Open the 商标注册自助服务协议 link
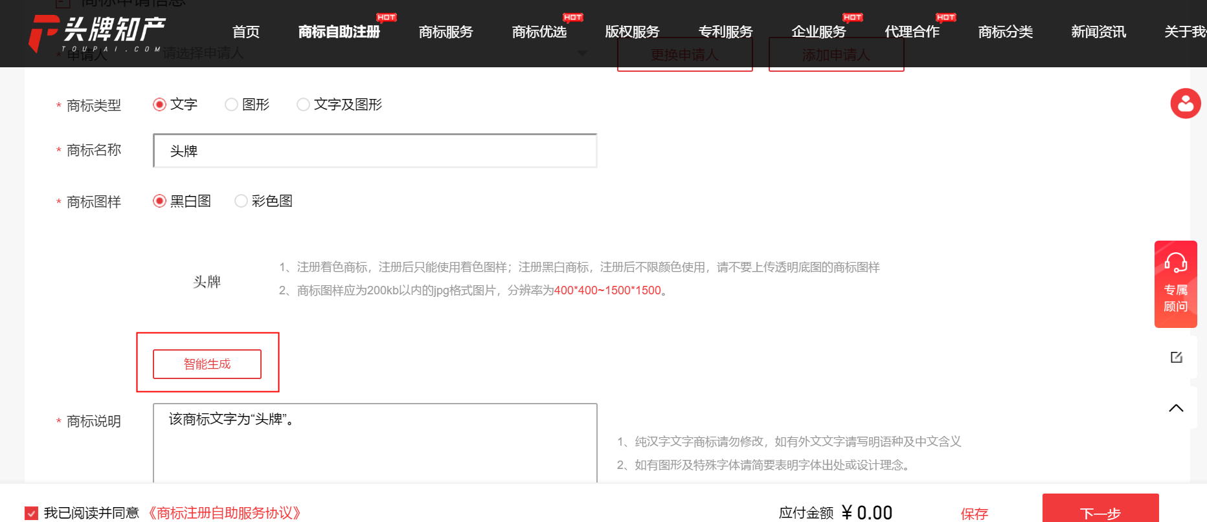This screenshot has width=1207, height=522. pos(225,513)
